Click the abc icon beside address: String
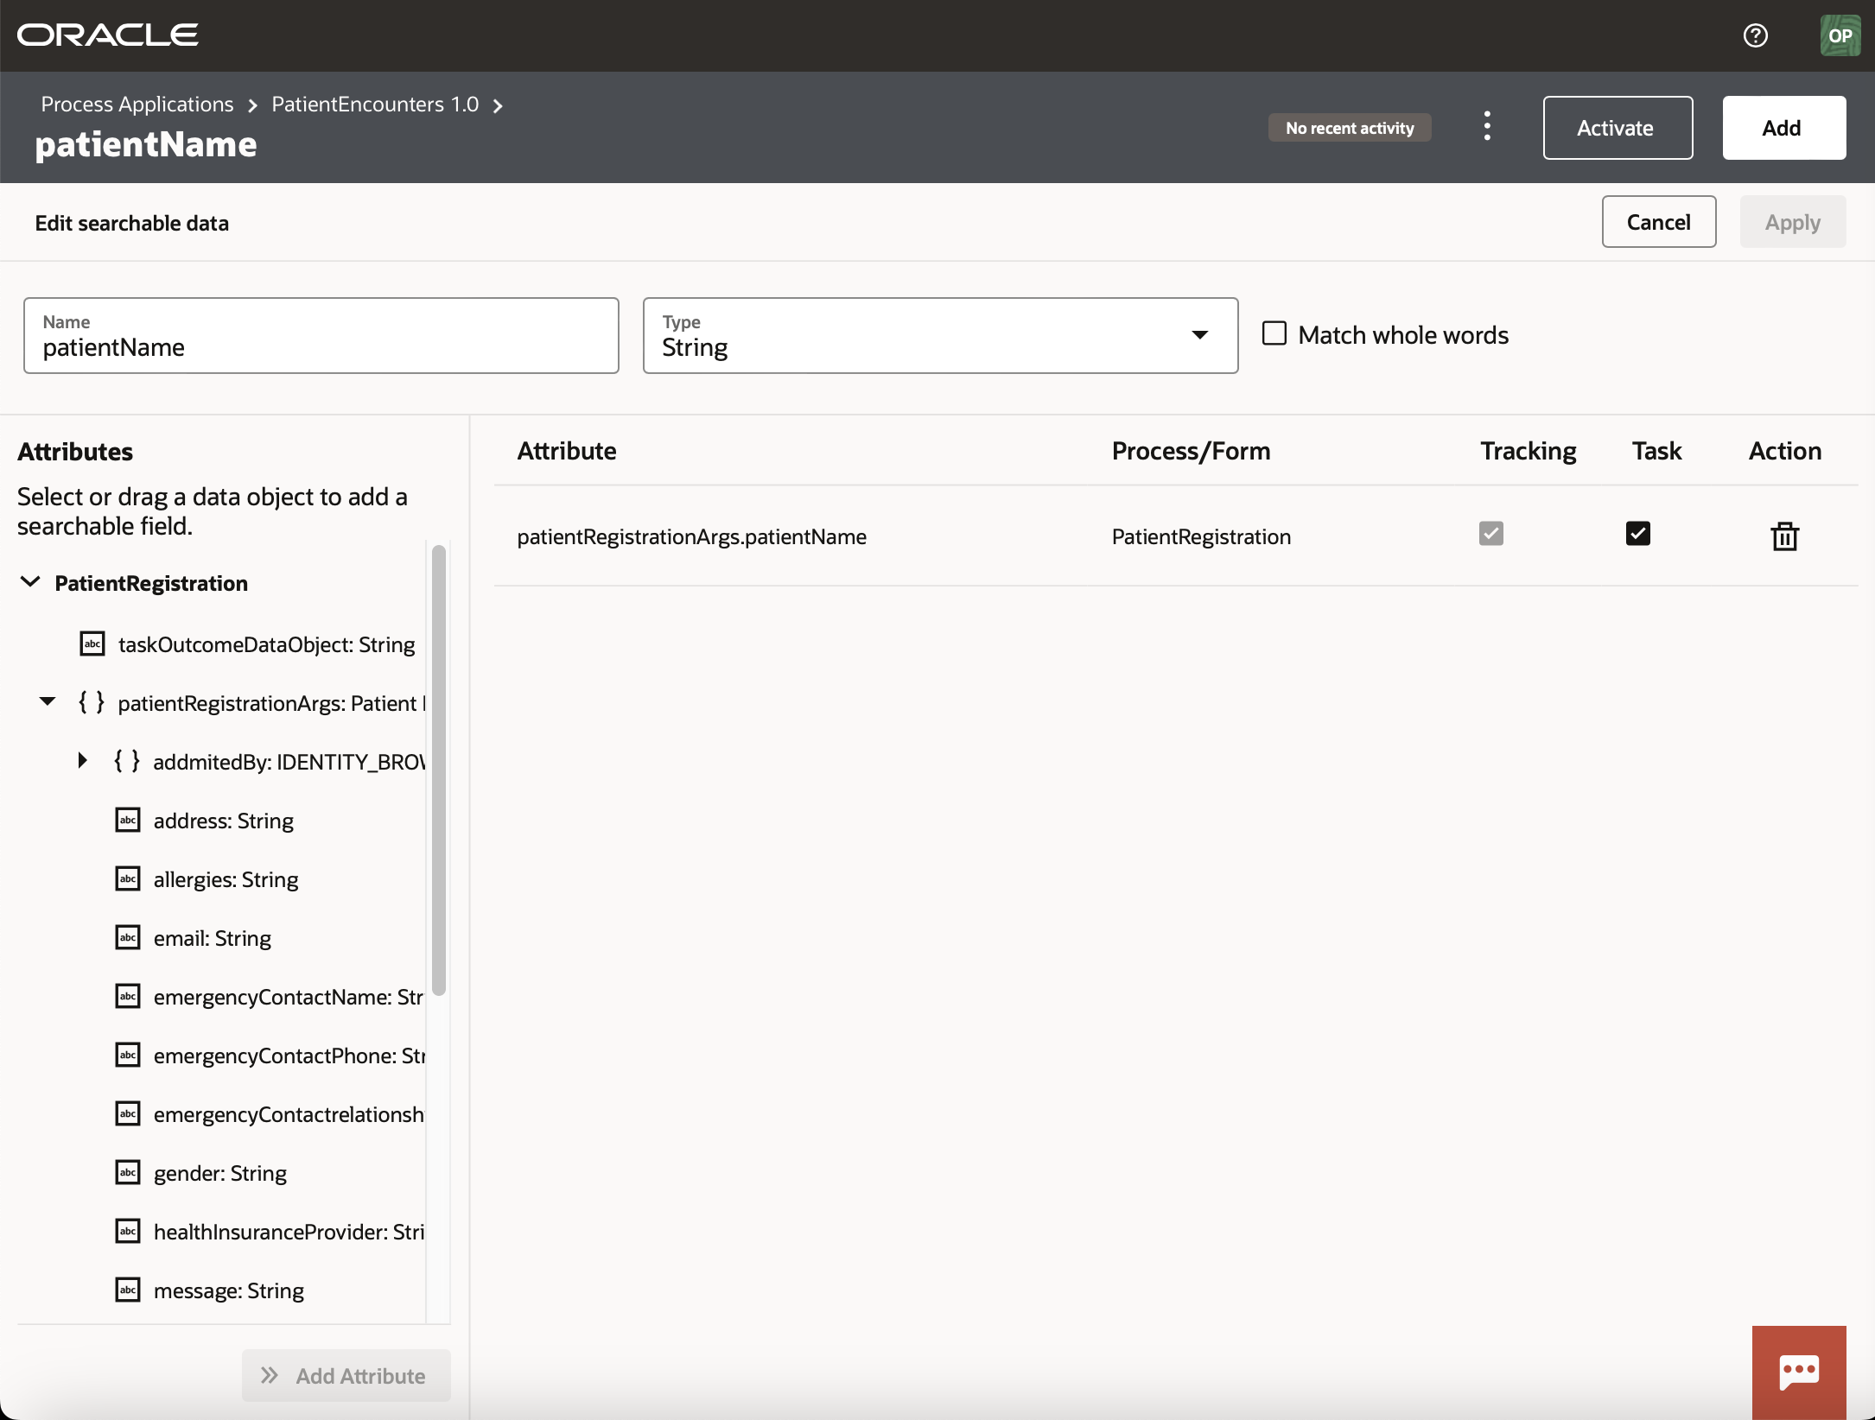Screen dimensions: 1875x1420 coord(128,820)
